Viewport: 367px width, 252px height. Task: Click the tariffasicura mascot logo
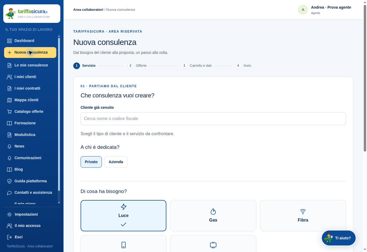point(11,14)
